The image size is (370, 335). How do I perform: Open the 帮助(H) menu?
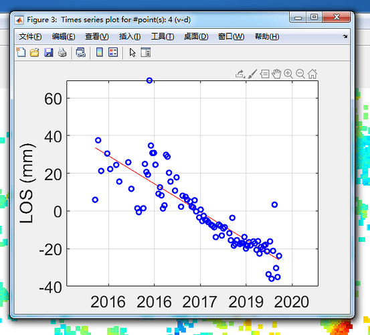click(x=267, y=37)
